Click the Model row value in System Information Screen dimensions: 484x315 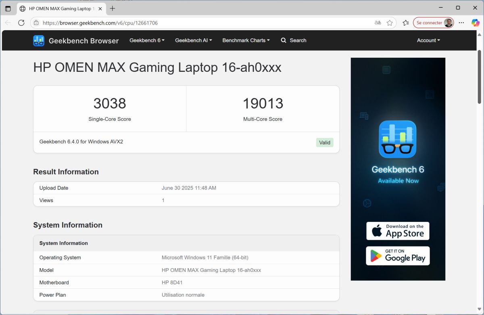(x=211, y=270)
